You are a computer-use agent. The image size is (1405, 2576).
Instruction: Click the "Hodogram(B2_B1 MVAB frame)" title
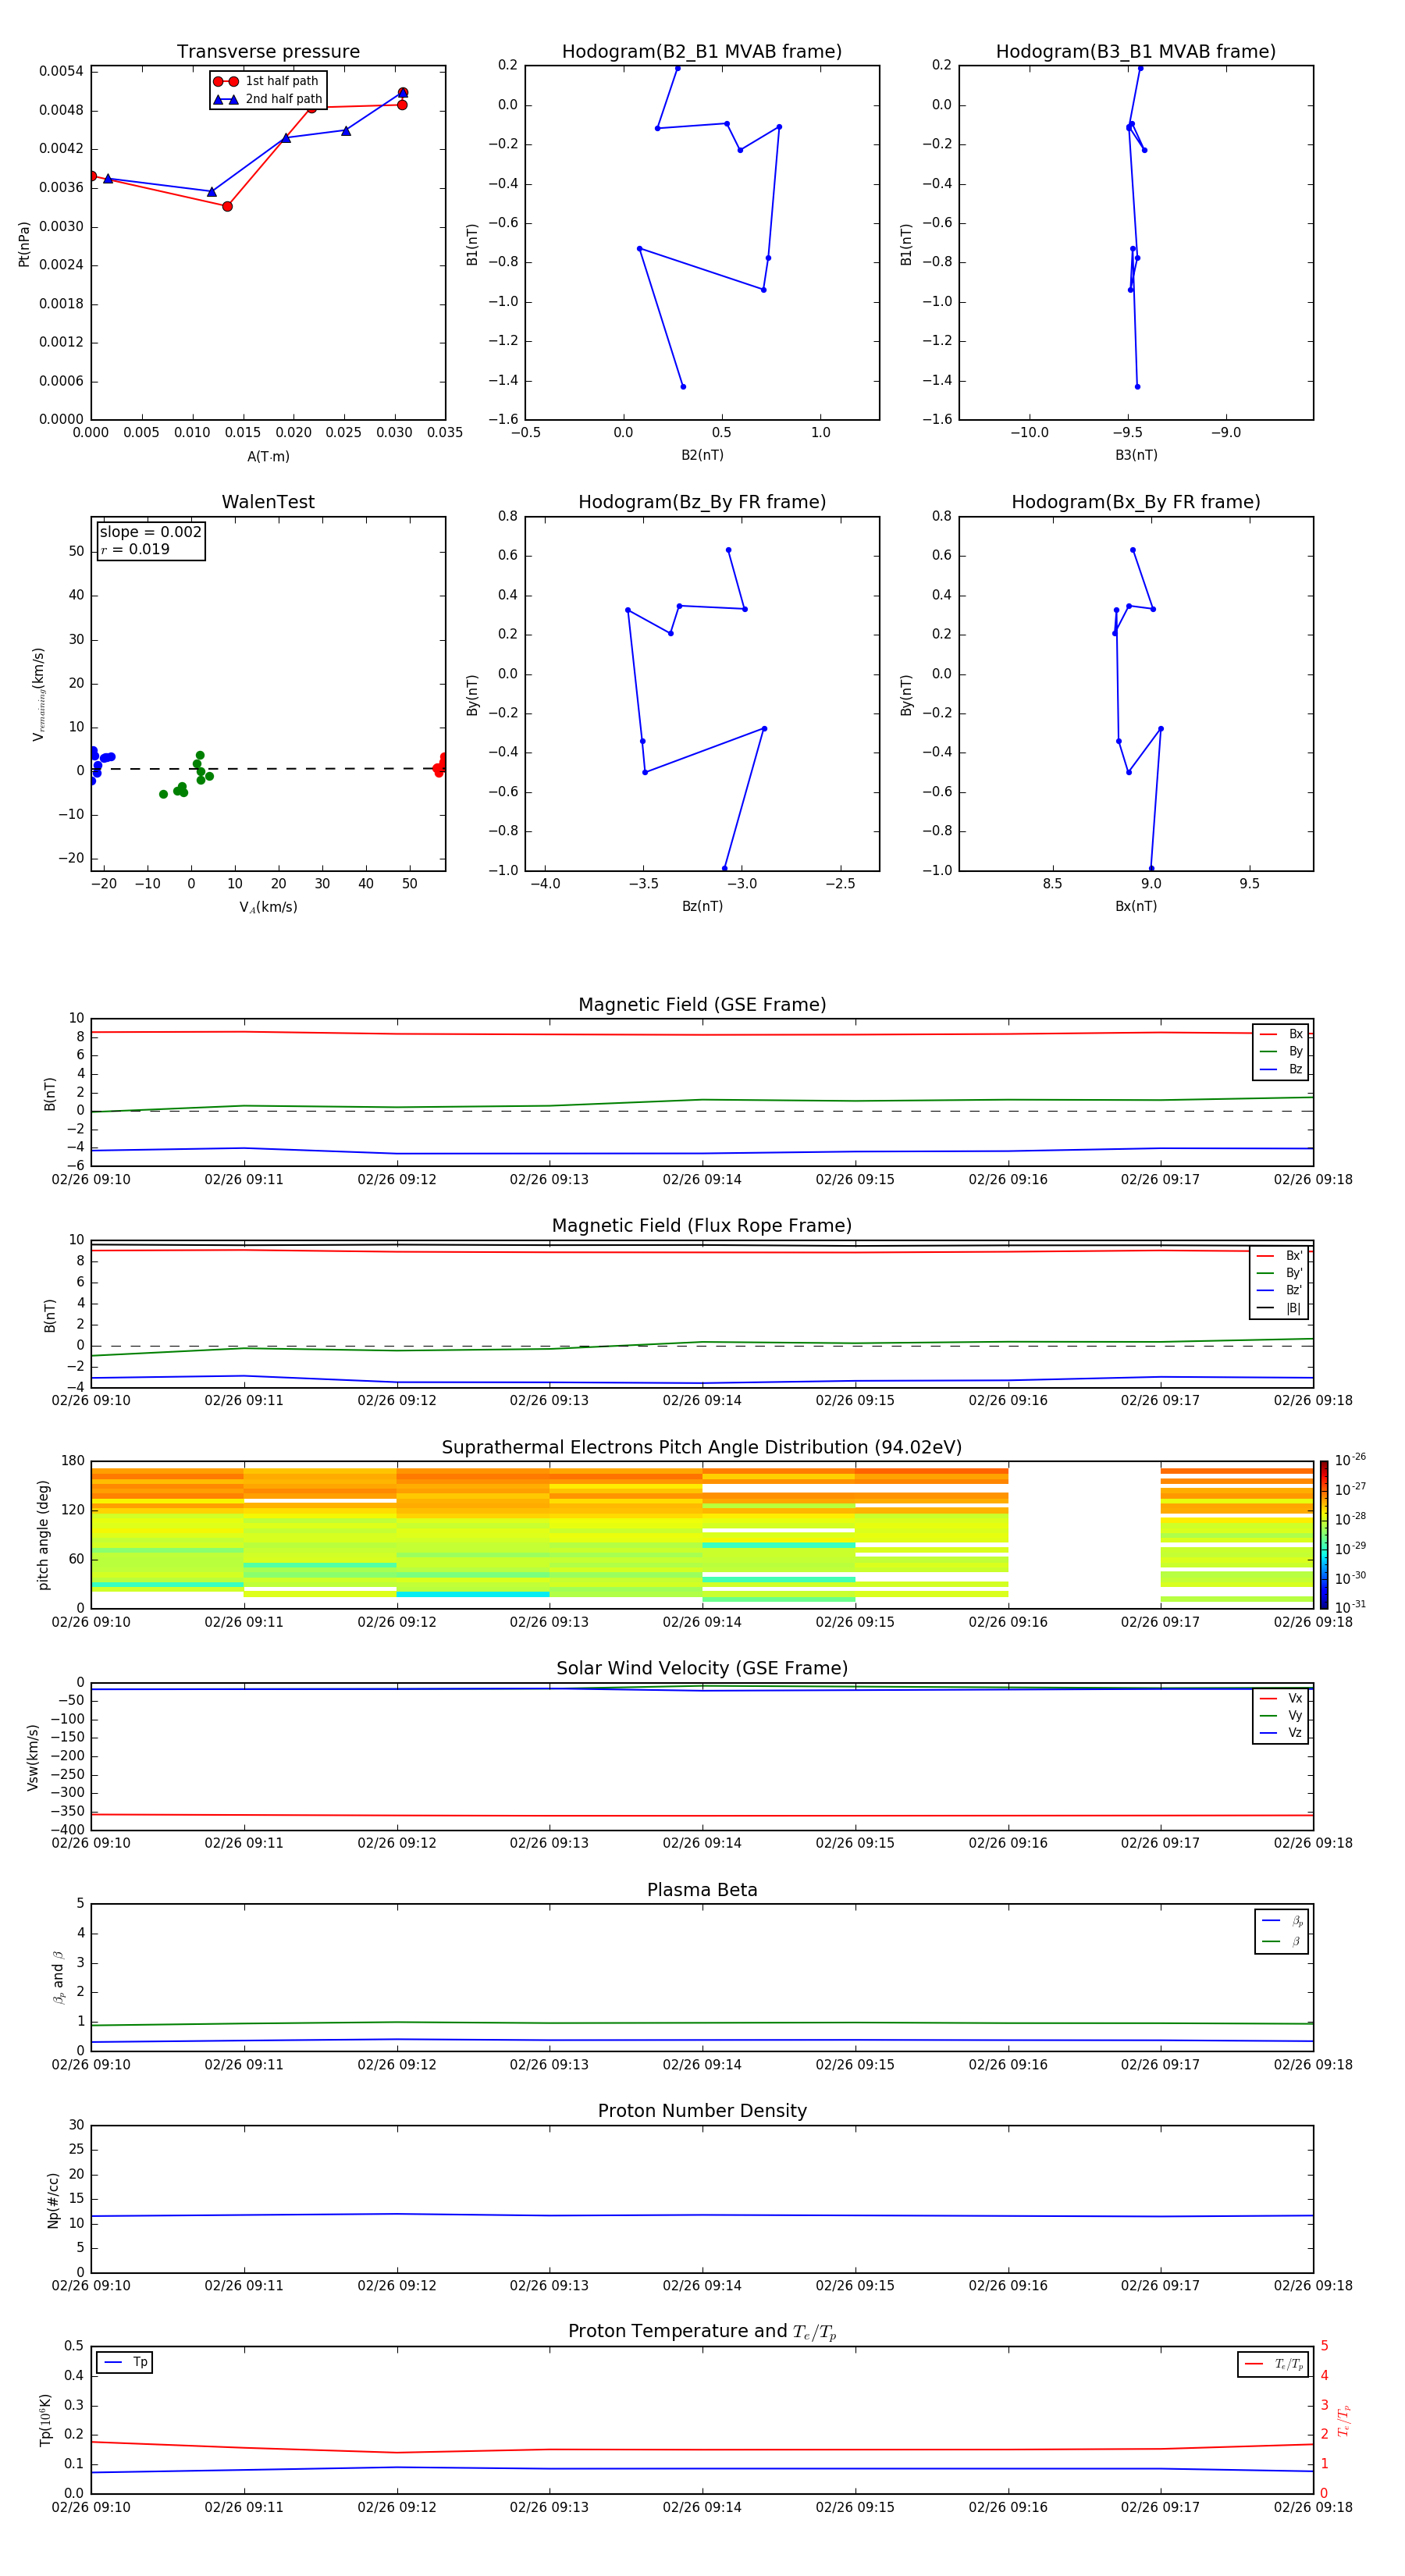click(702, 52)
